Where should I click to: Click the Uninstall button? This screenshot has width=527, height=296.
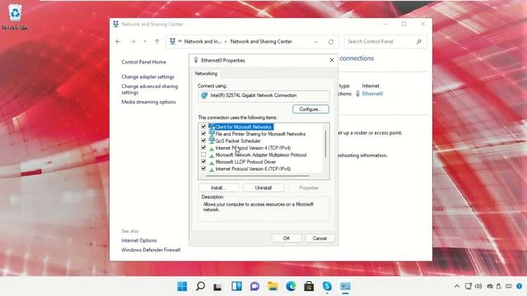(x=263, y=188)
